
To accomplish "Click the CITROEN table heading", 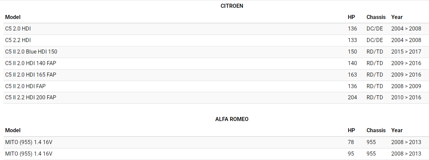I will 232,6.
